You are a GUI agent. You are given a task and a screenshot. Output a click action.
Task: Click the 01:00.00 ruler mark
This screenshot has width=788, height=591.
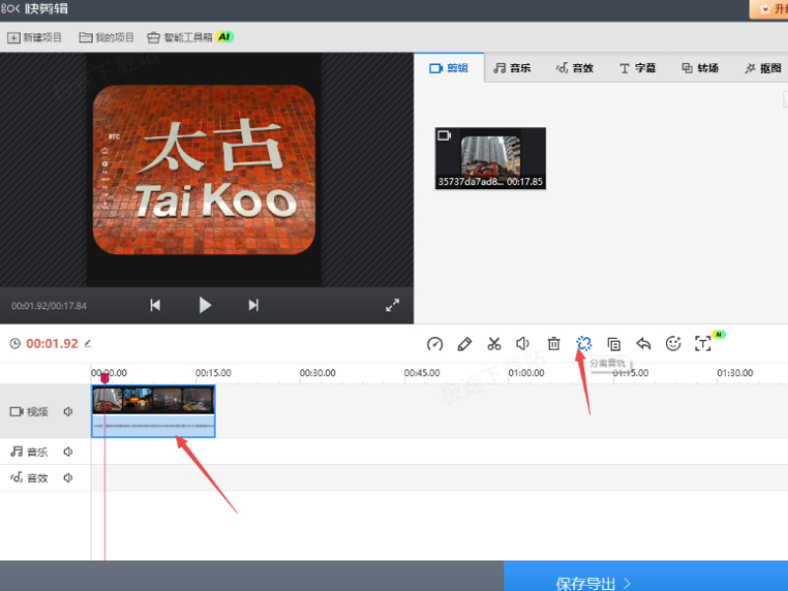coord(526,373)
